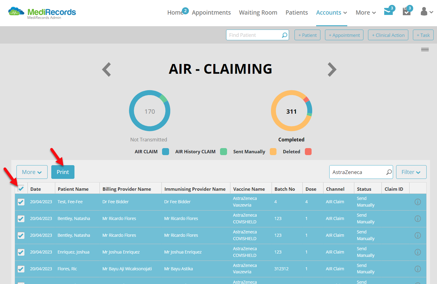Sort by the Channel column header
The image size is (437, 284).
(x=335, y=189)
